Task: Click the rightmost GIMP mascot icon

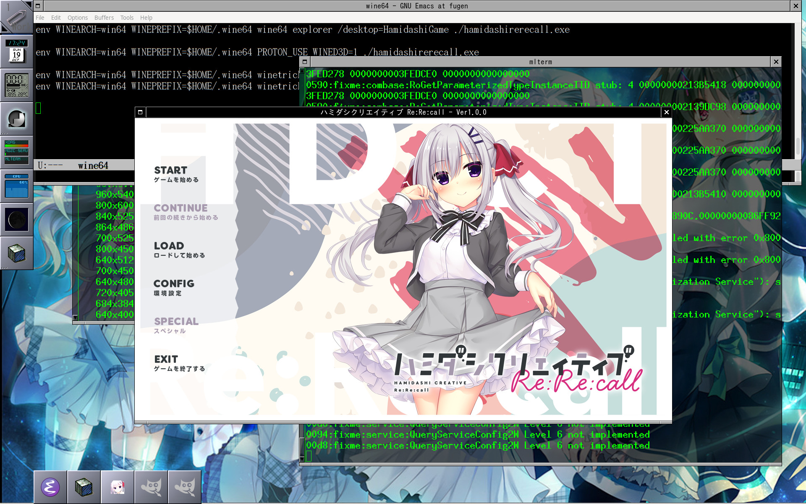Action: (x=185, y=487)
